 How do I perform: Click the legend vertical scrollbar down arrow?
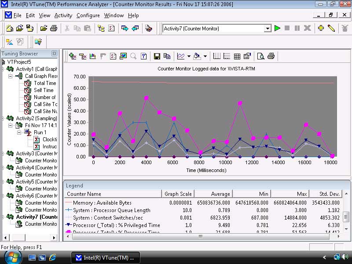pos(346,229)
